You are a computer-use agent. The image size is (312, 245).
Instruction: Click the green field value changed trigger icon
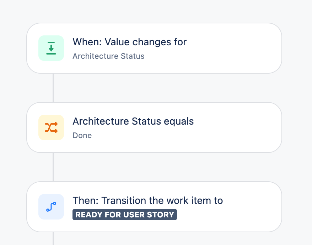pos(51,48)
